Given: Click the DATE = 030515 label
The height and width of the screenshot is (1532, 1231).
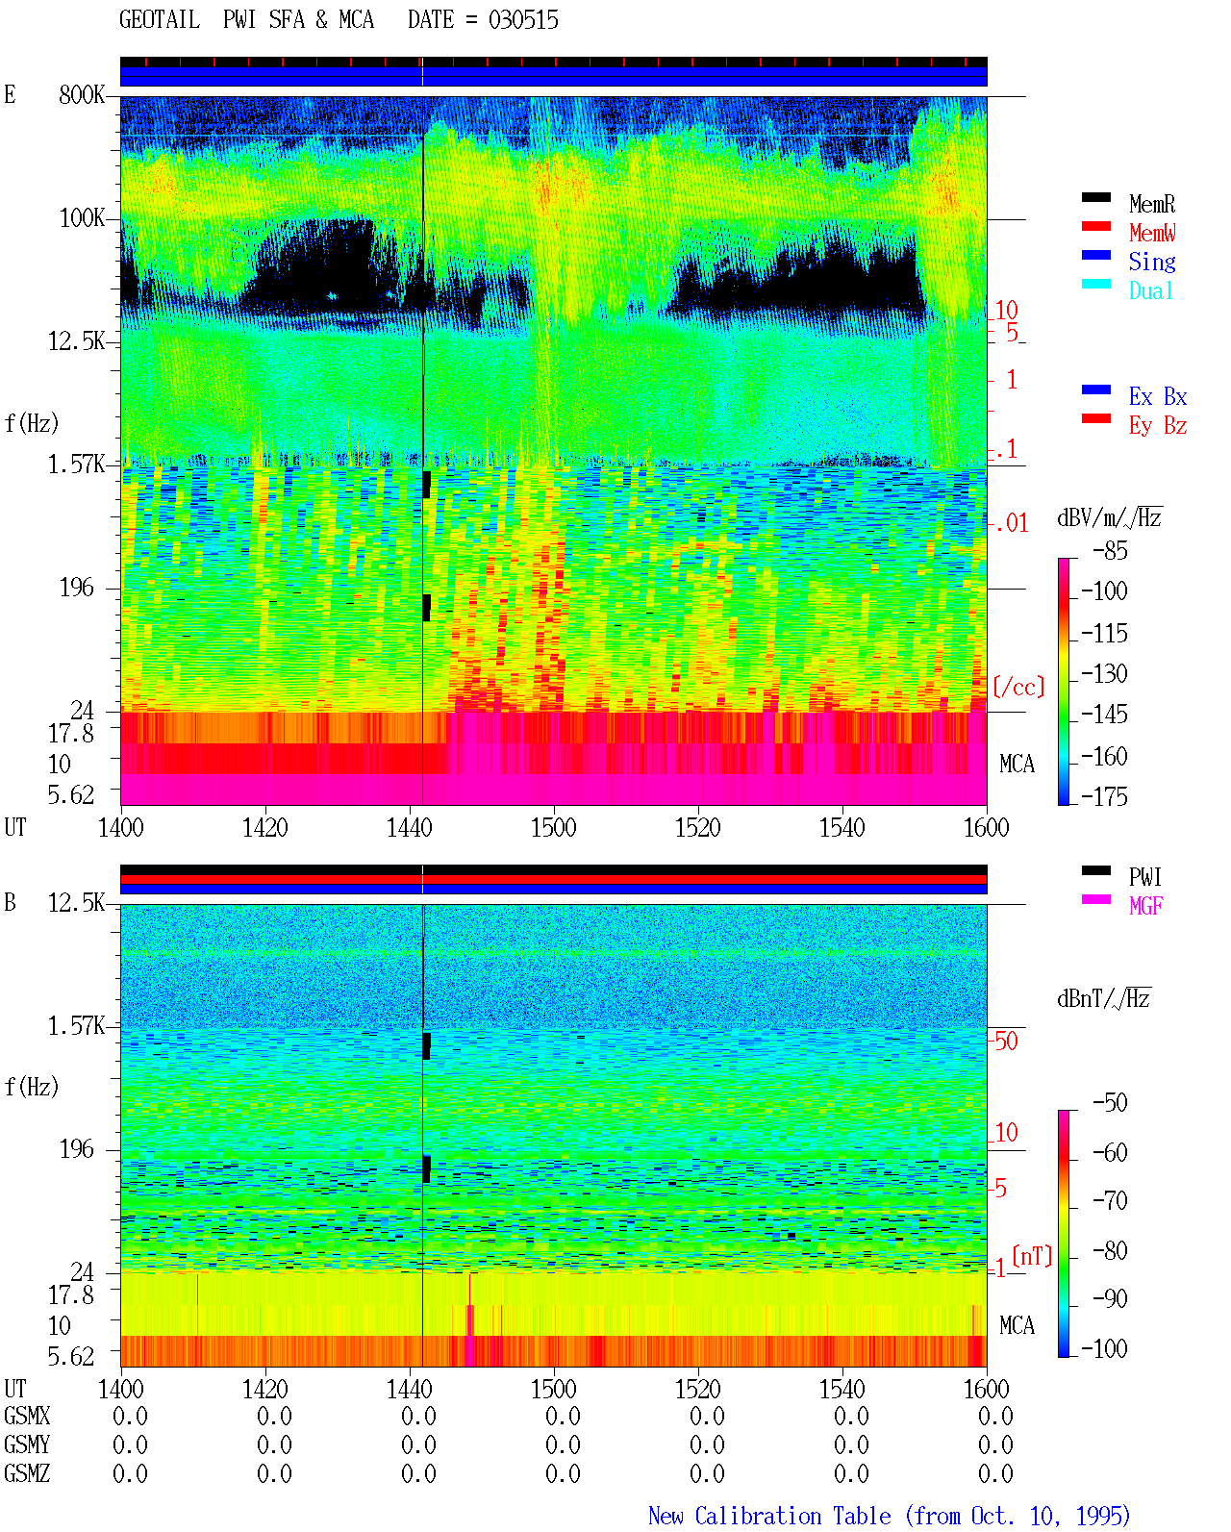Looking at the screenshot, I should pos(483,19).
